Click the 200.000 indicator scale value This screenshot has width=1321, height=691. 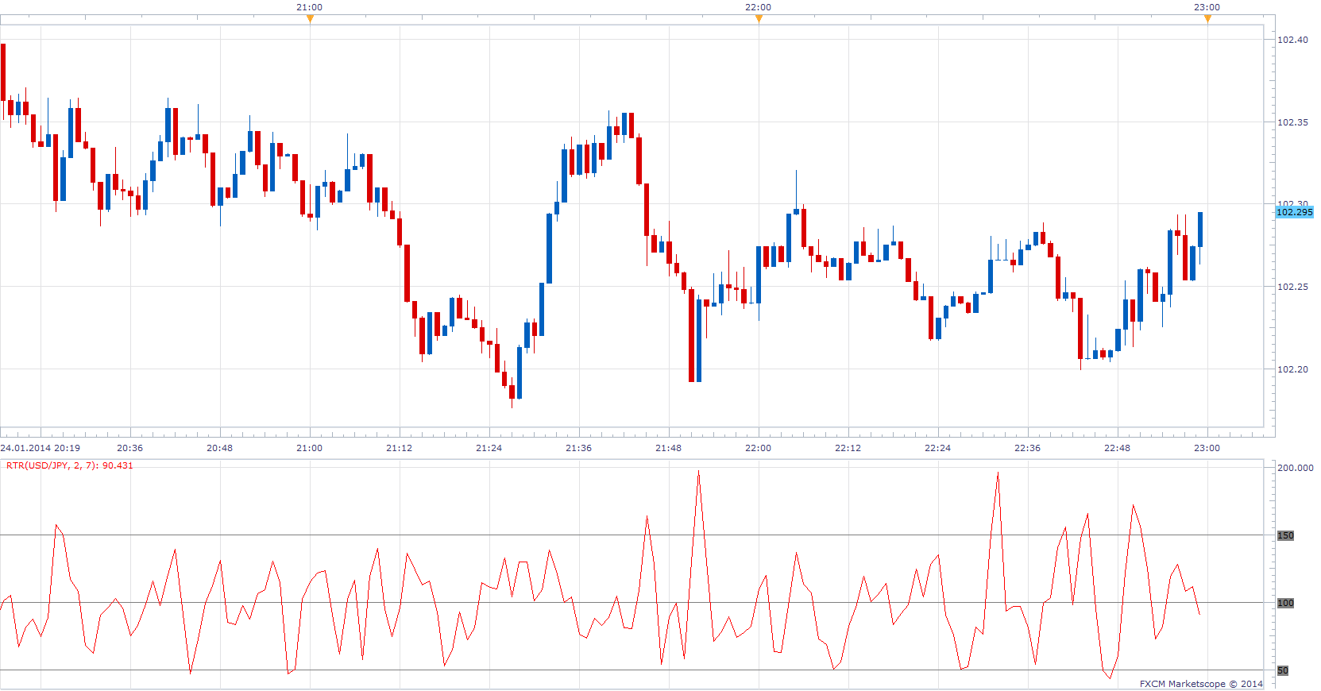pos(1295,468)
